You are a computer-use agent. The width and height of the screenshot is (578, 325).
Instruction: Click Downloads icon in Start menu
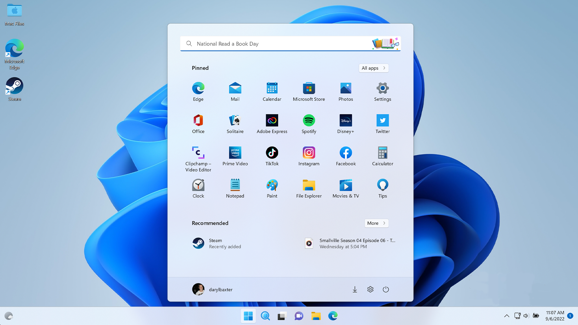[x=355, y=289]
